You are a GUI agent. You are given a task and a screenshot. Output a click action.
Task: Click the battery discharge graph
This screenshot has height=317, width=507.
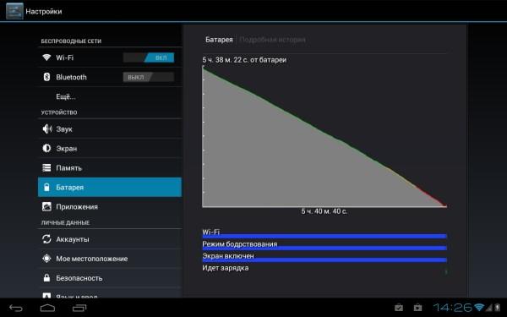tap(324, 136)
